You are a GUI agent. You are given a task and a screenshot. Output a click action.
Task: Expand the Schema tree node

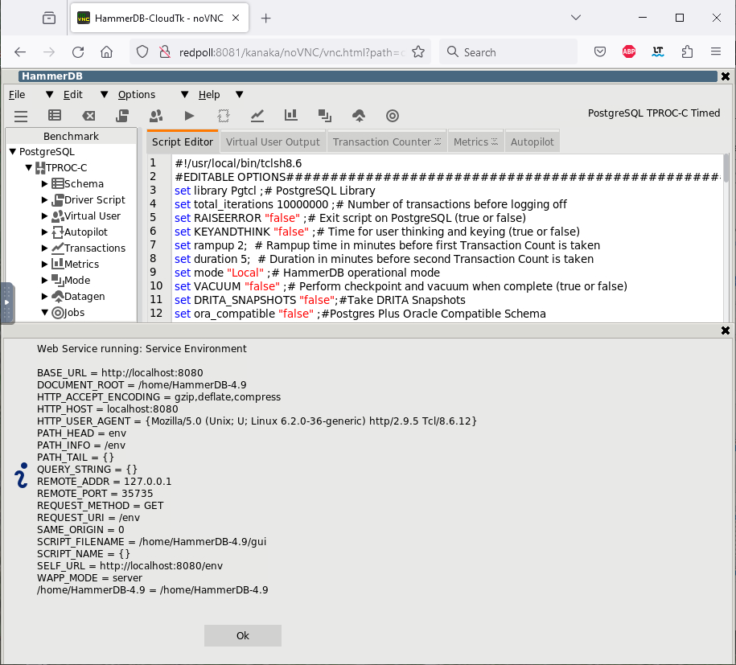coord(45,184)
